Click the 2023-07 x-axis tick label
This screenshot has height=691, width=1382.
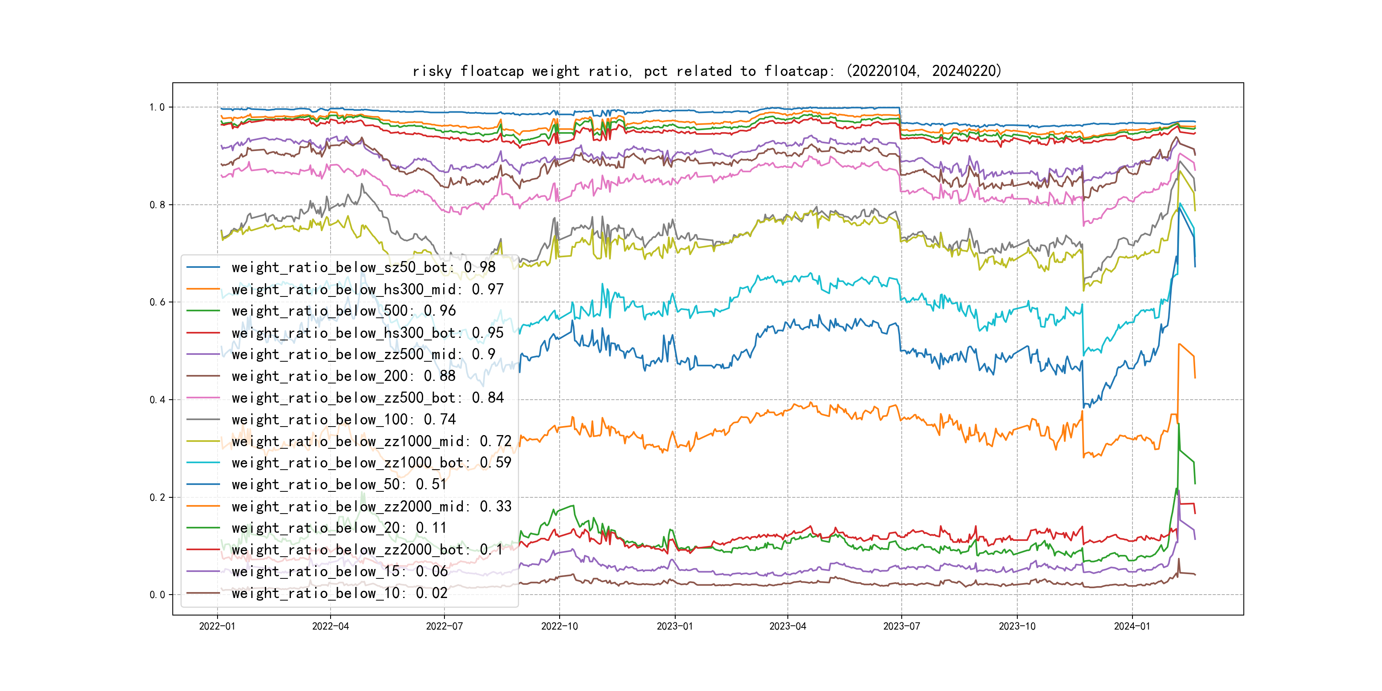[901, 626]
